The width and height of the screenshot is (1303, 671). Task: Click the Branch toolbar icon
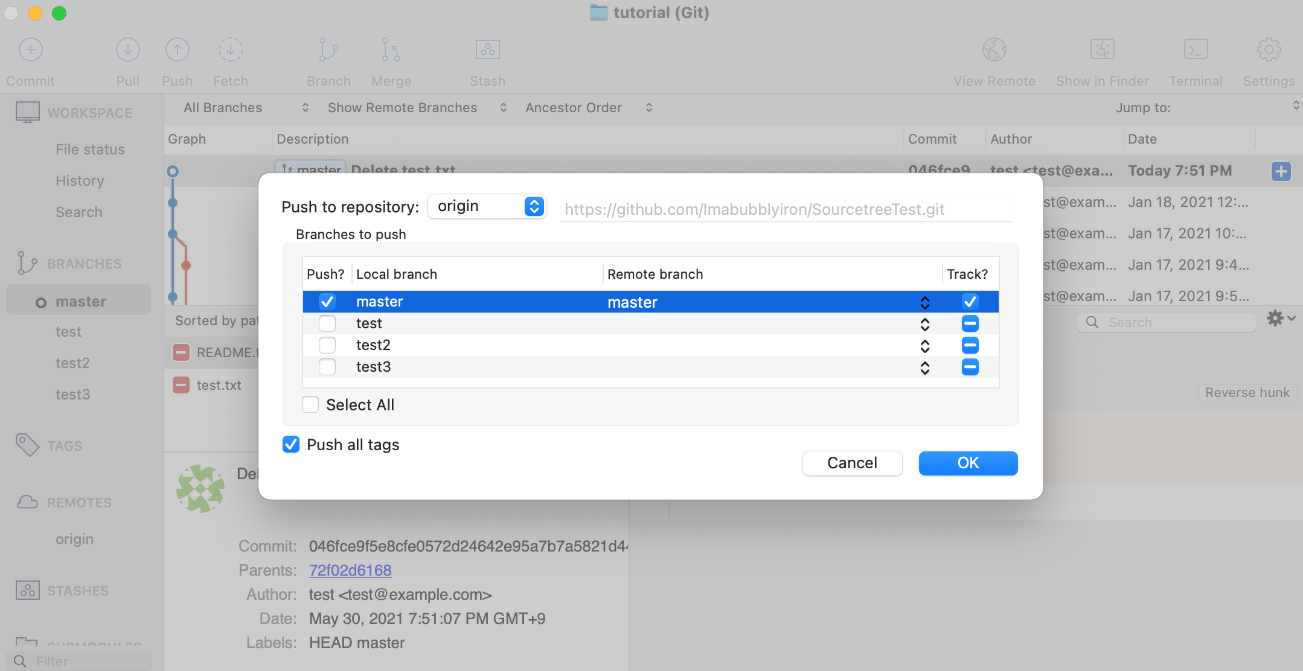[328, 50]
